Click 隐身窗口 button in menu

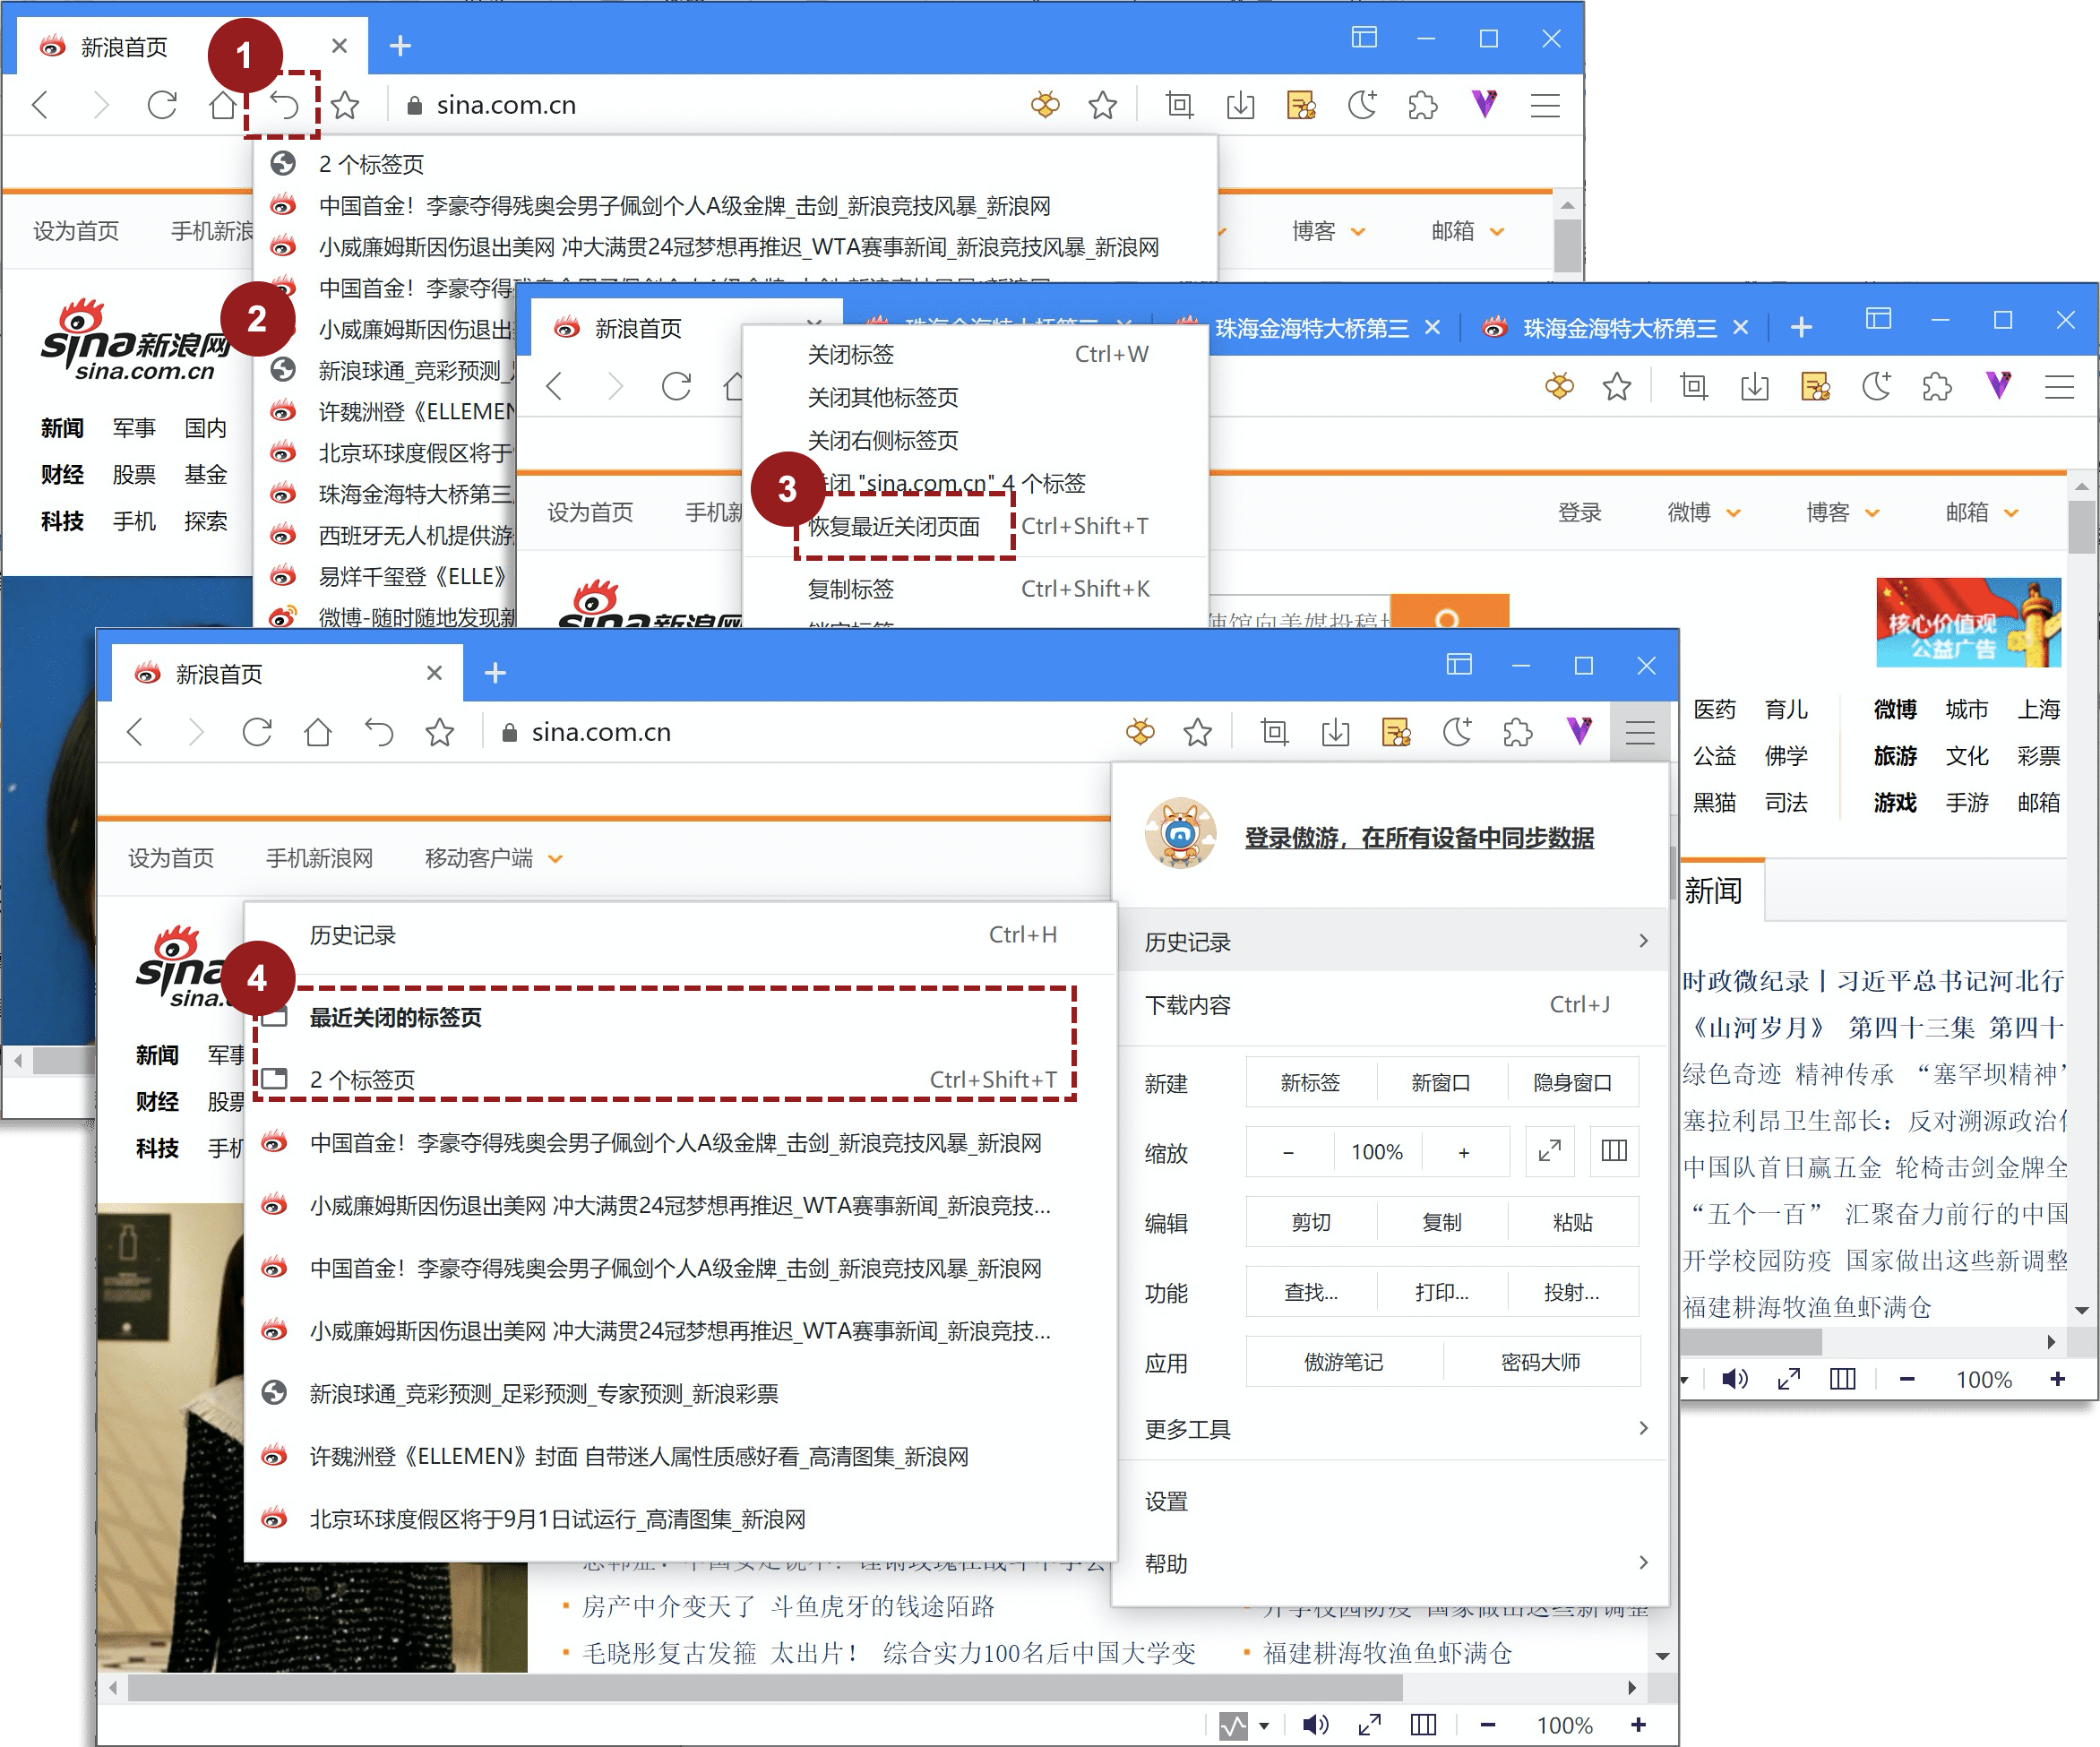[1572, 1082]
